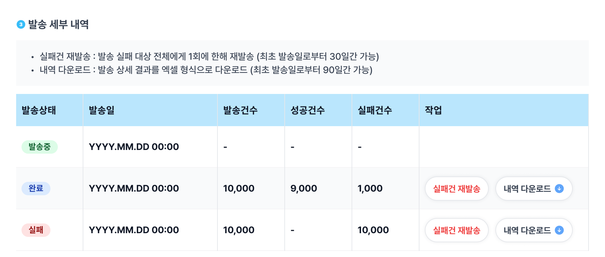The image size is (605, 257).
Task: Select the red 실패 status badge
Action: pos(36,230)
